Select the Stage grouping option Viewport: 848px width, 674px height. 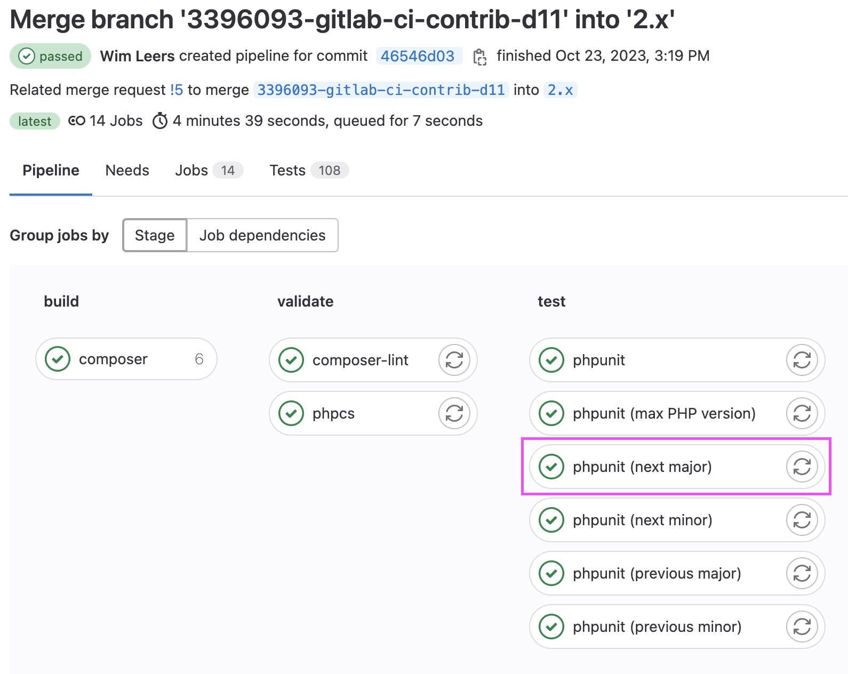(x=154, y=235)
